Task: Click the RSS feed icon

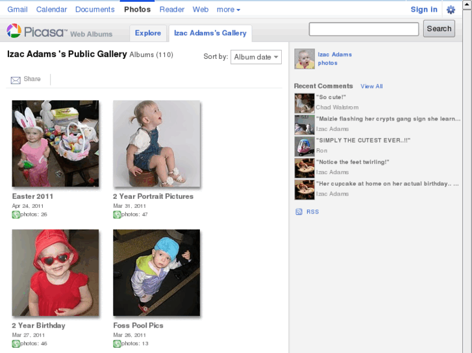Action: pyautogui.click(x=299, y=212)
